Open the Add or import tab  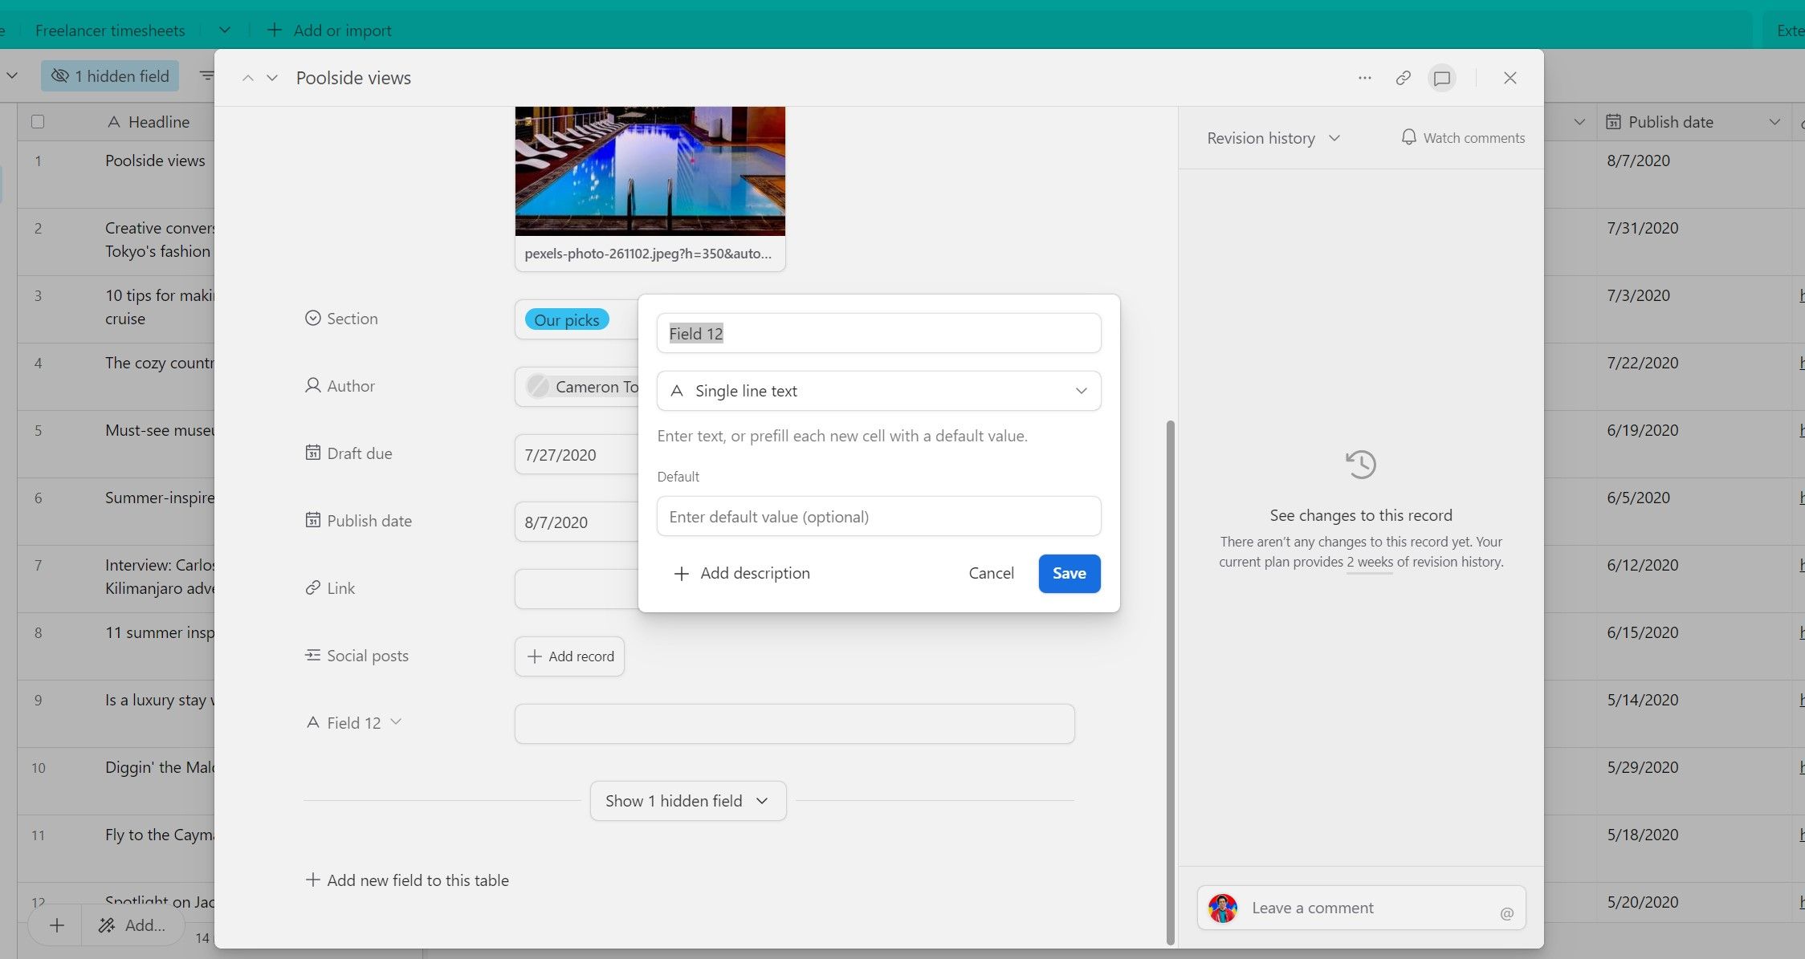pos(329,30)
